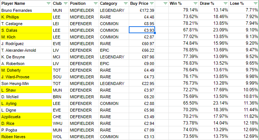Open the Club column filter icon
The image size is (259, 140).
coord(66,3)
